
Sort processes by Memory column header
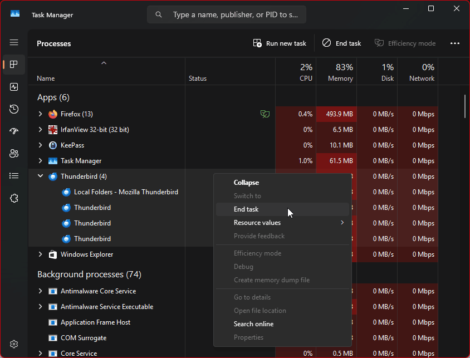coord(336,72)
